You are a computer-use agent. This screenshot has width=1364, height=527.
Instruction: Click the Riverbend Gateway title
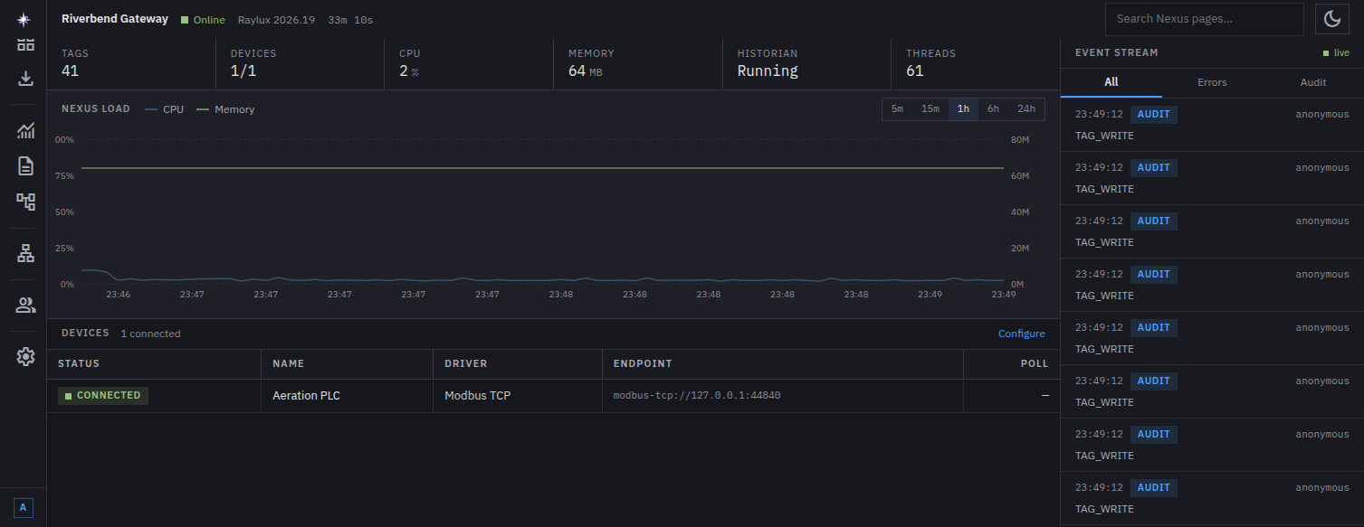pyautogui.click(x=115, y=19)
